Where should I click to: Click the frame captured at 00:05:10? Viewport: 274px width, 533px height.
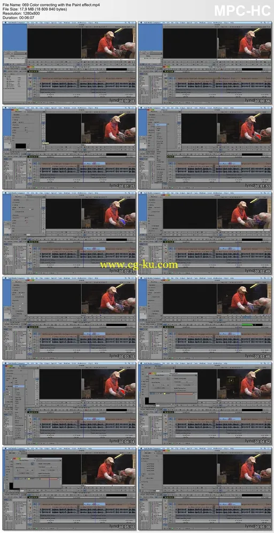(x=69, y=489)
